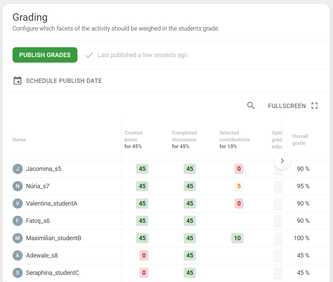Click the name Seraphina_studentC
The width and height of the screenshot is (333, 282).
point(53,273)
